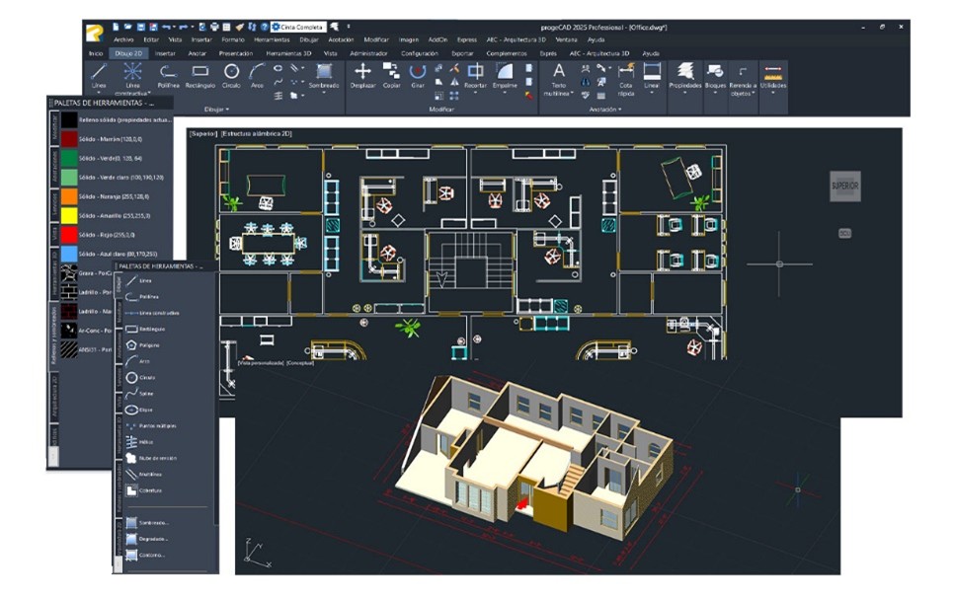This screenshot has height=599, width=954.
Task: Choose the Sólido - Rojo color swatch
Action: [x=68, y=234]
